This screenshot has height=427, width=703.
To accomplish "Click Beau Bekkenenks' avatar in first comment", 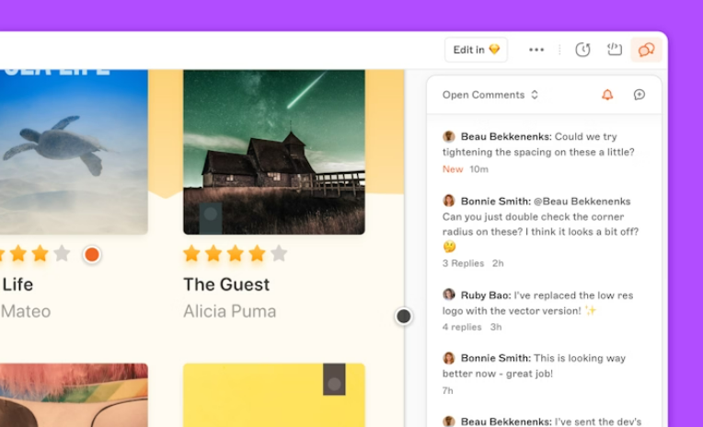I will coord(449,136).
